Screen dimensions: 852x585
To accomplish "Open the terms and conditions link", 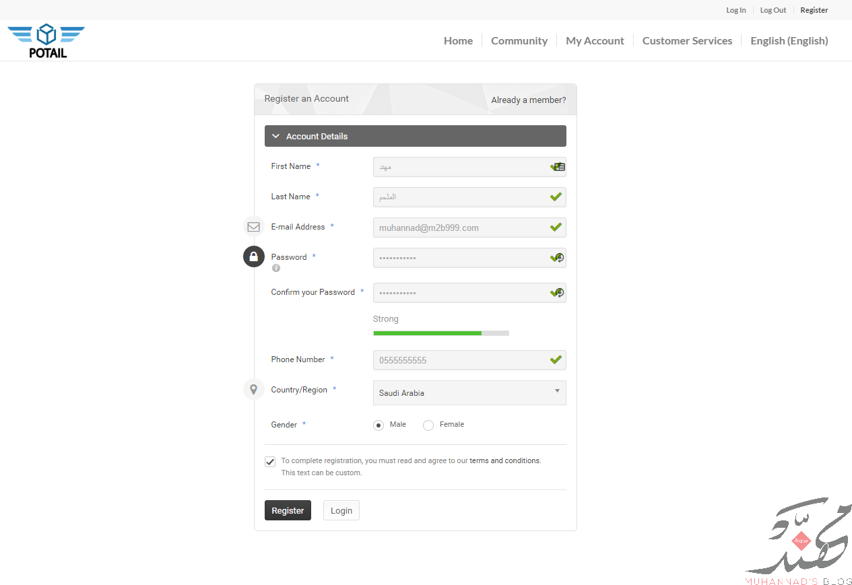I will tap(504, 461).
